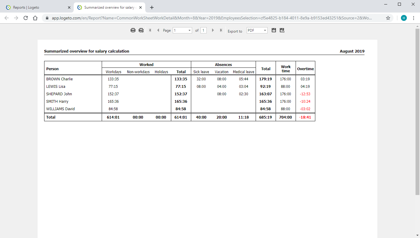Go to the previous report page
This screenshot has width=420, height=238.
[x=158, y=30]
